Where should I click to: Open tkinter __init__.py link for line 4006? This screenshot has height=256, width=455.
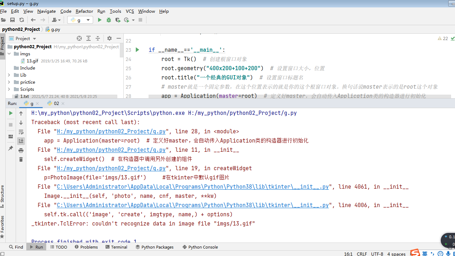pos(193,205)
